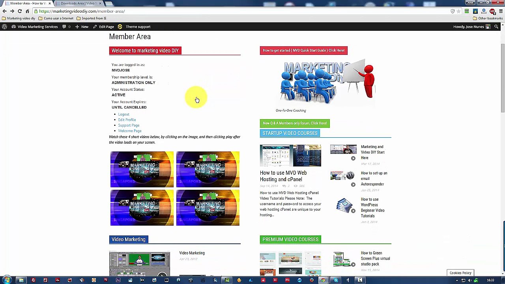Open the Adblock Plus extension icon
This screenshot has width=505, height=284.
click(492, 11)
